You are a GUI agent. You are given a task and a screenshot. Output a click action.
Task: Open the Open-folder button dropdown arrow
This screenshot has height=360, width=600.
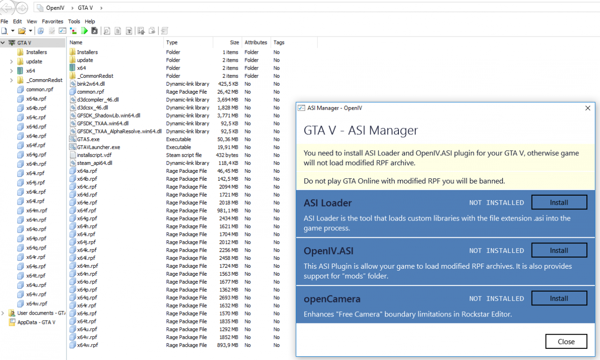coord(30,31)
